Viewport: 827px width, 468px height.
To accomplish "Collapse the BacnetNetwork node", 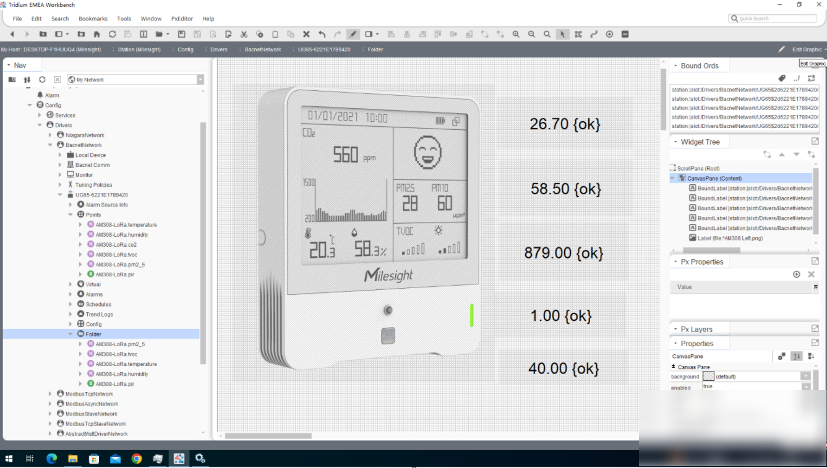I will tap(51, 145).
